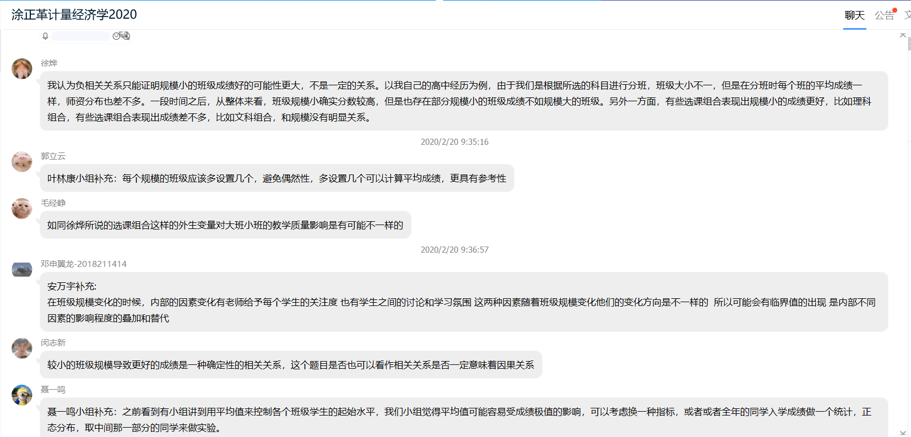Image resolution: width=911 pixels, height=437 pixels.
Task: Jump to bottom with down-arrow icon
Action: point(903,433)
